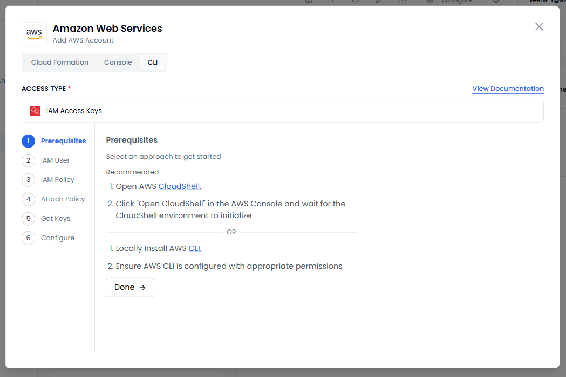566x377 pixels.
Task: Jump to the Attach Policy step label
Action: point(63,199)
